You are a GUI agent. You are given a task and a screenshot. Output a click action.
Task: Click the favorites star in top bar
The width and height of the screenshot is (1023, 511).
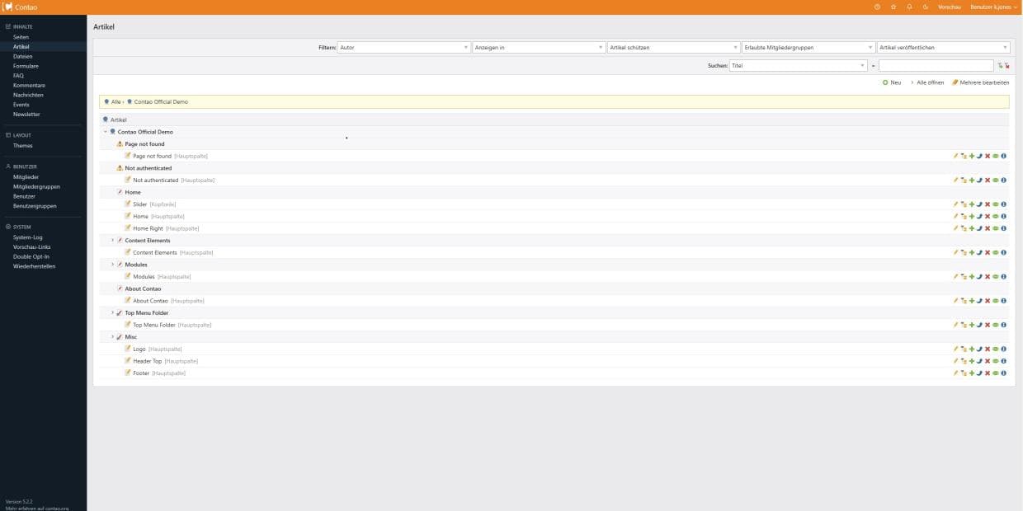(x=893, y=7)
